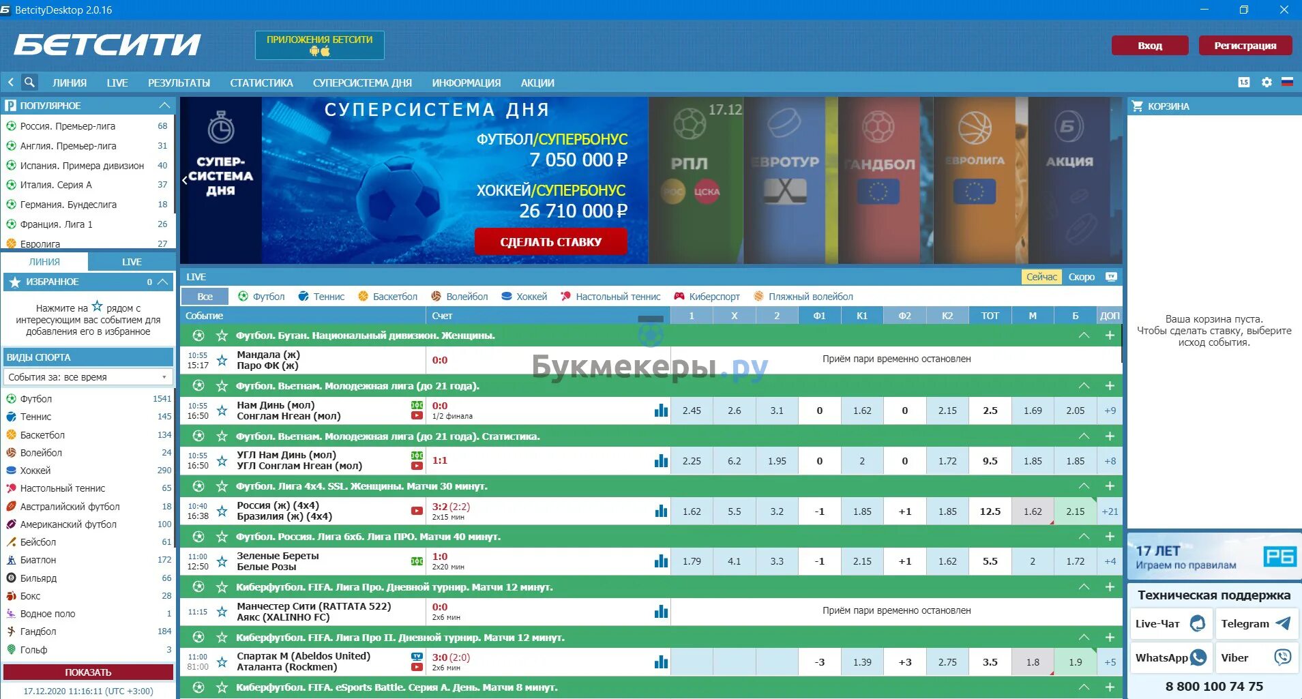Viewport: 1302px width, 699px height.
Task: Open Россия. Премьер-лига popular link
Action: click(68, 126)
